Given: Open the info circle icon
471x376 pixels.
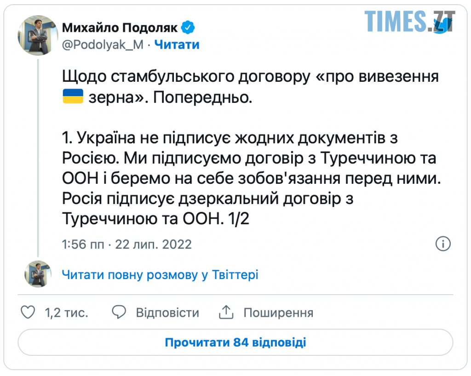Looking at the screenshot, I should click(442, 244).
